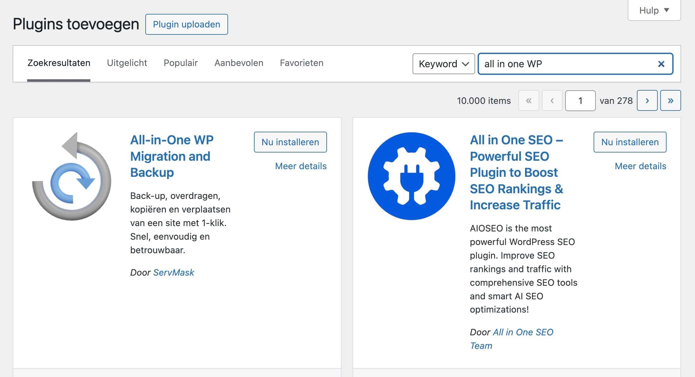Open the Populair tab
The height and width of the screenshot is (377, 695).
[x=181, y=63]
